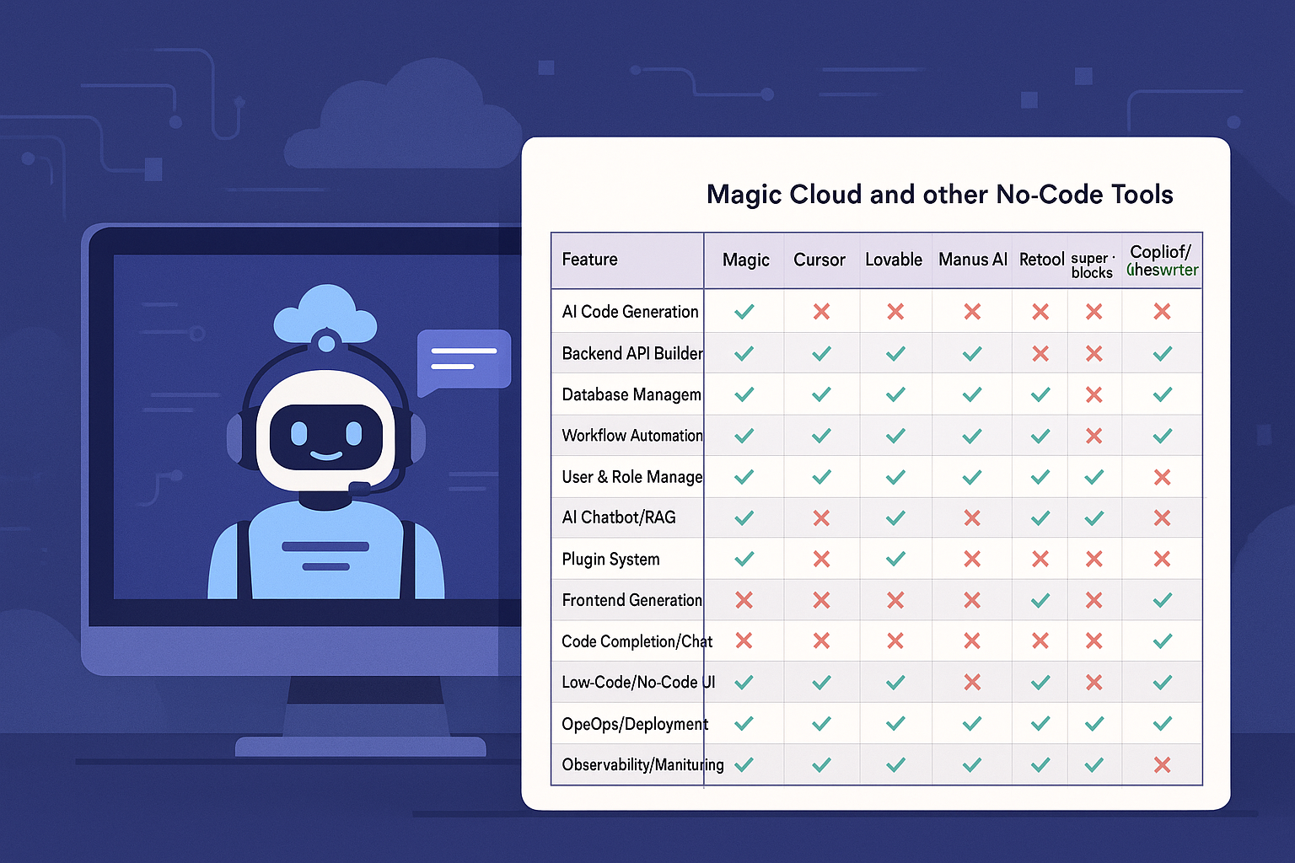Click the Copilot cross in Observability/Manituring row
The height and width of the screenshot is (863, 1295).
1162,764
